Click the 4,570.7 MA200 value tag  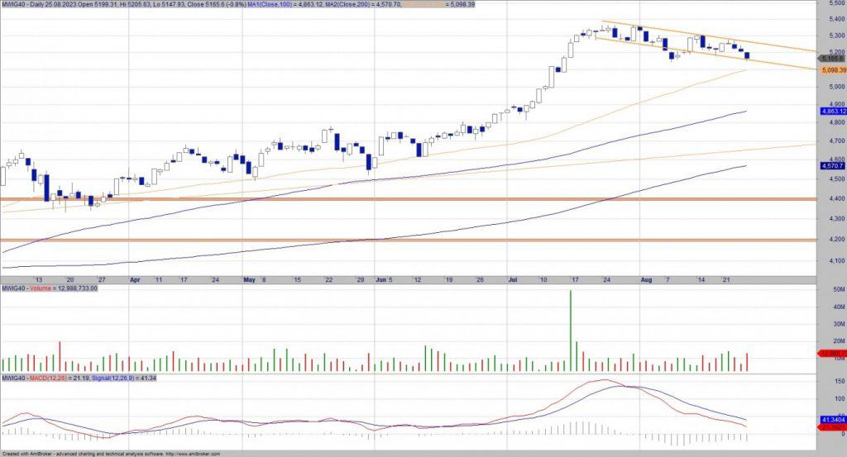coord(831,166)
